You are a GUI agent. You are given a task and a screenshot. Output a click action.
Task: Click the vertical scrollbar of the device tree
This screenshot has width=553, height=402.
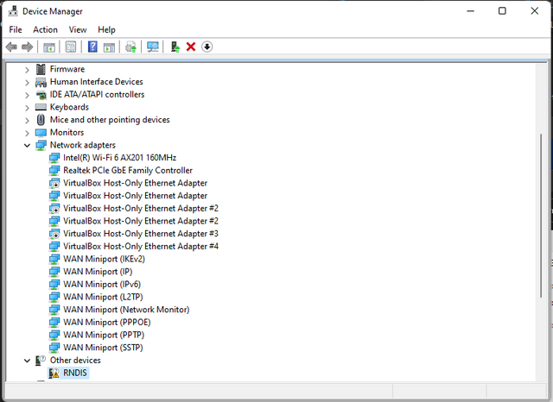(x=542, y=216)
